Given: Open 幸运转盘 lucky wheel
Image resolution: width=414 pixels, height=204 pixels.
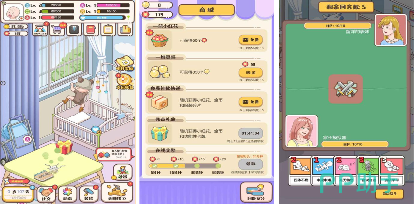Looking at the screenshot, I should click(x=125, y=82).
